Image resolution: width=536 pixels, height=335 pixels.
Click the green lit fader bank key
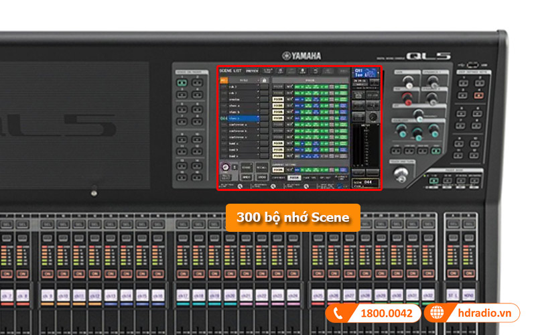(x=433, y=180)
